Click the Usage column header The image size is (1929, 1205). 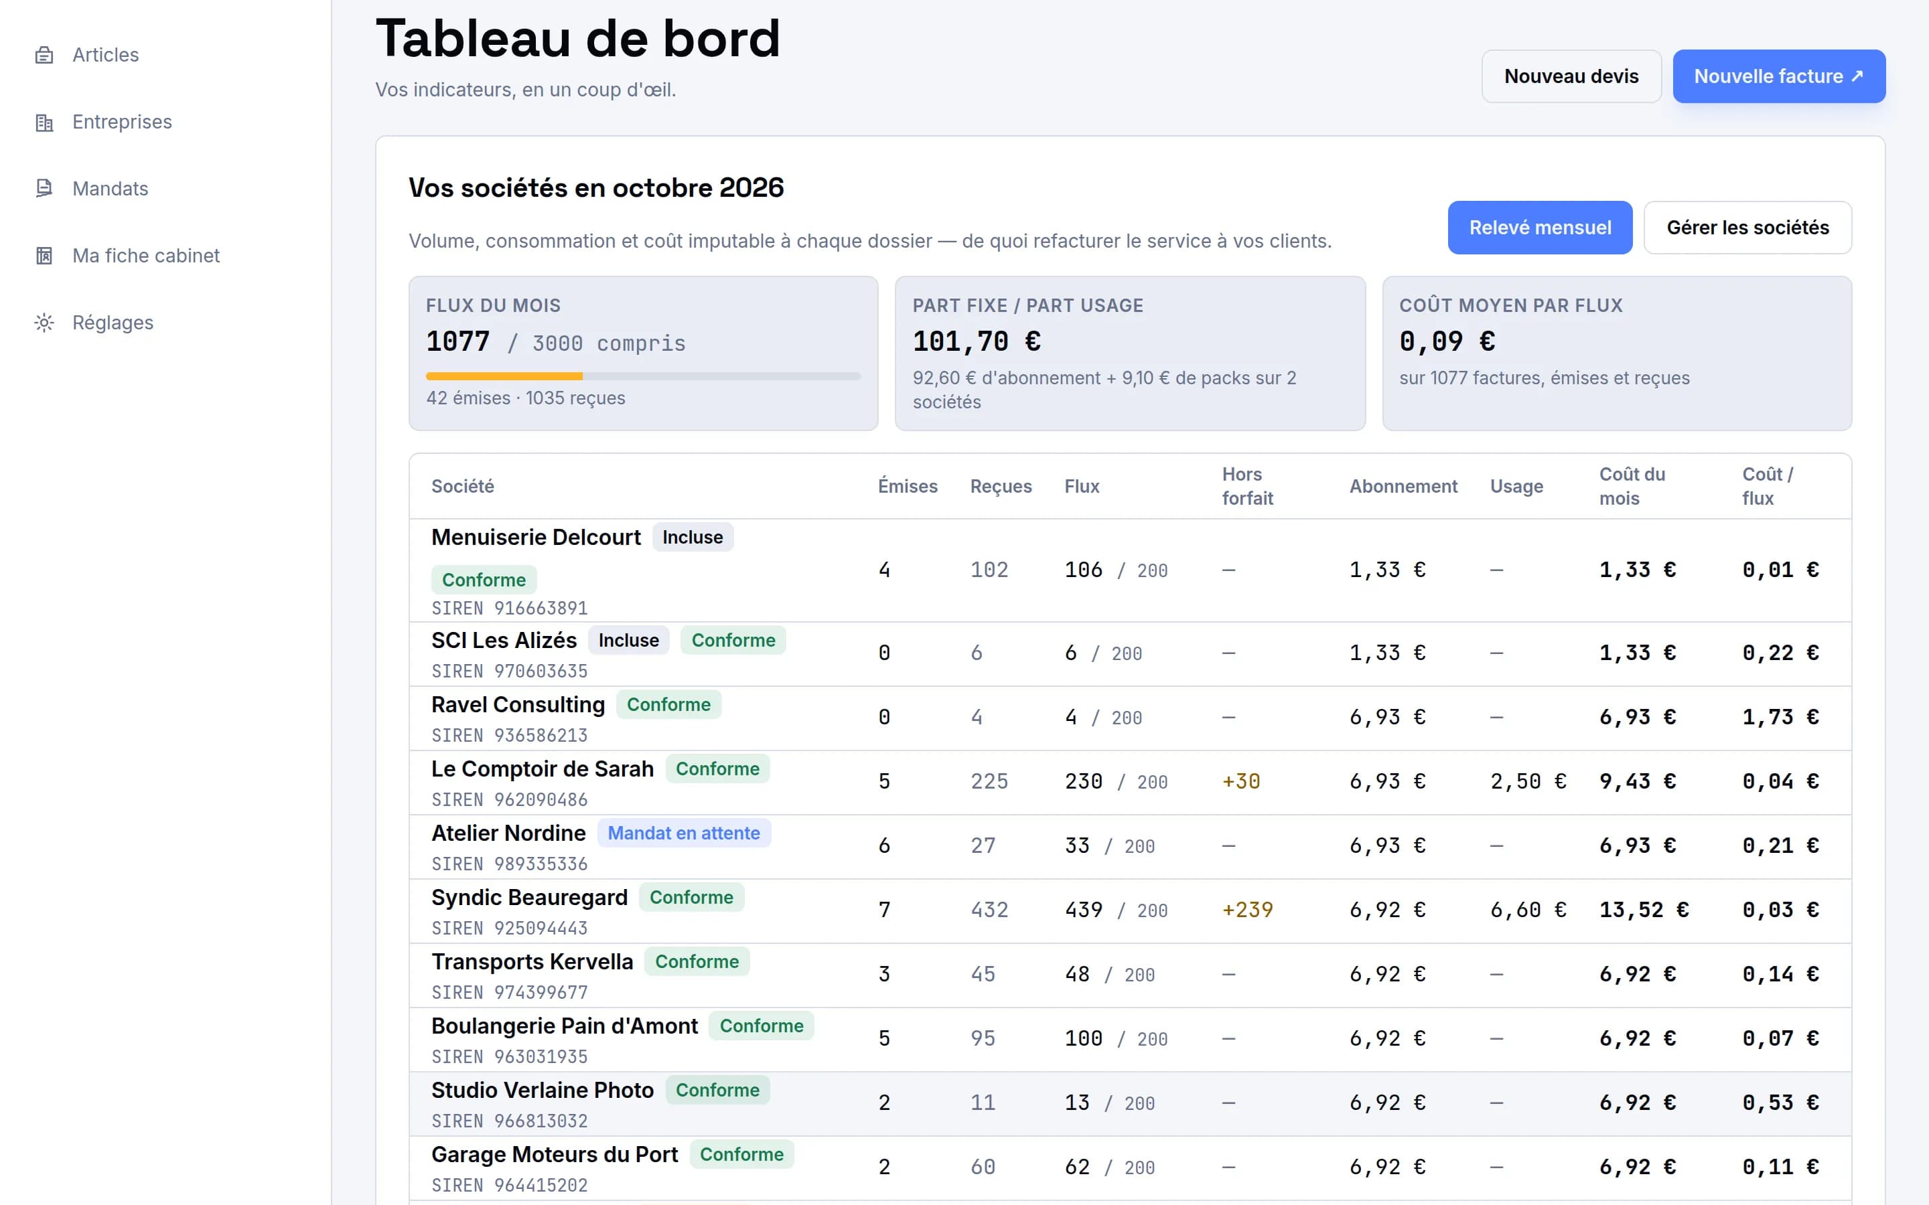(1516, 486)
